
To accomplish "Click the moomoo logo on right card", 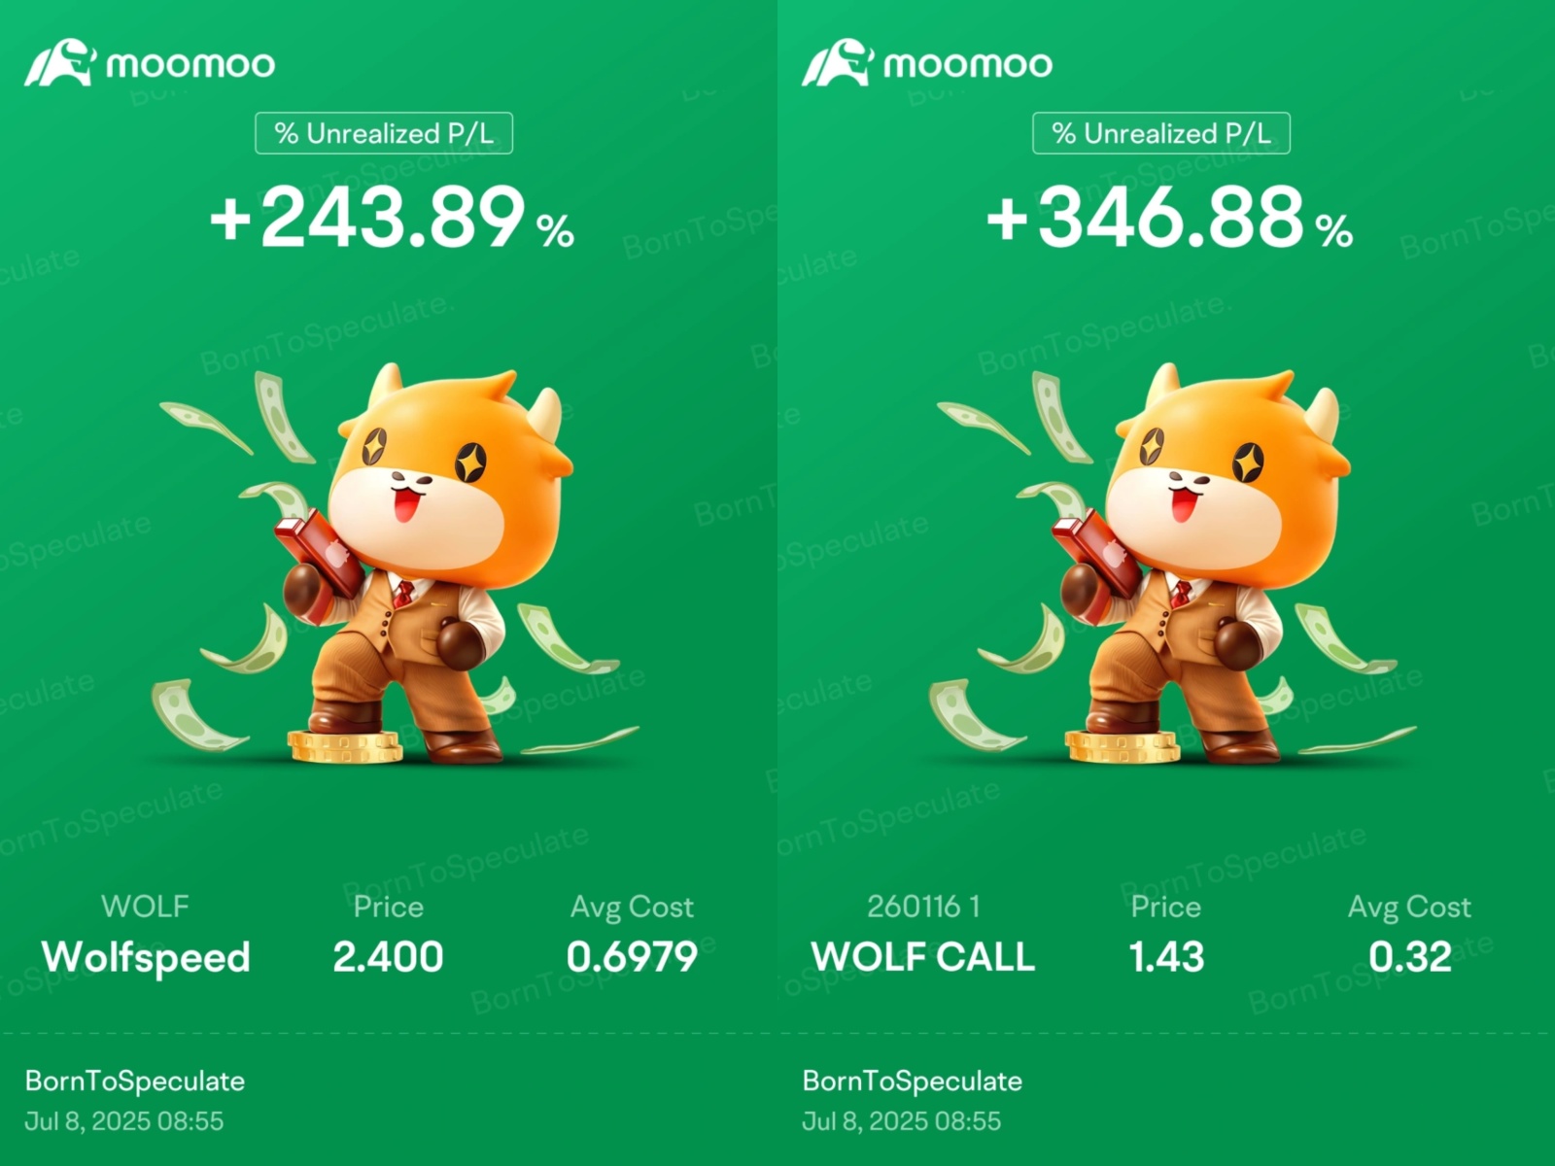I will (927, 63).
